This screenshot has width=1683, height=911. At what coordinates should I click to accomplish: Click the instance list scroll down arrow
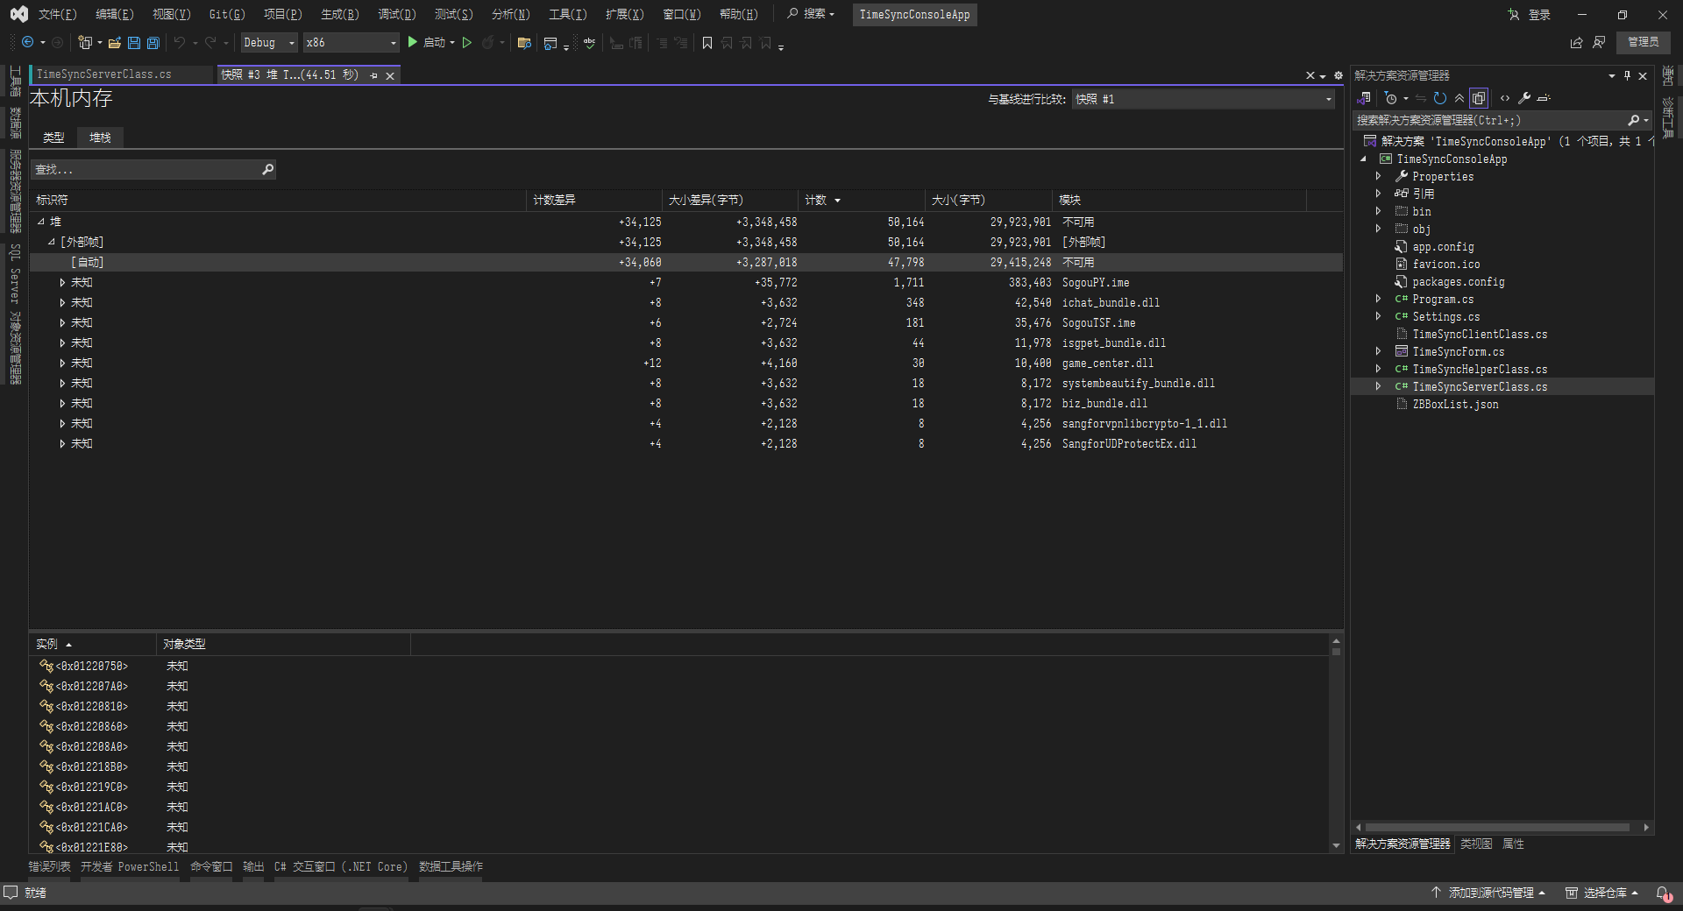click(x=1336, y=845)
